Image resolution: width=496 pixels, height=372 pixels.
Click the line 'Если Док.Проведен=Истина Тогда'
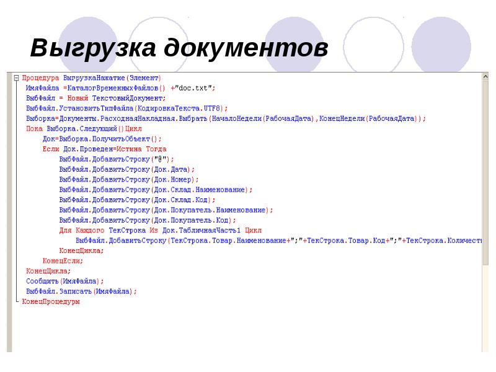pyautogui.click(x=104, y=149)
